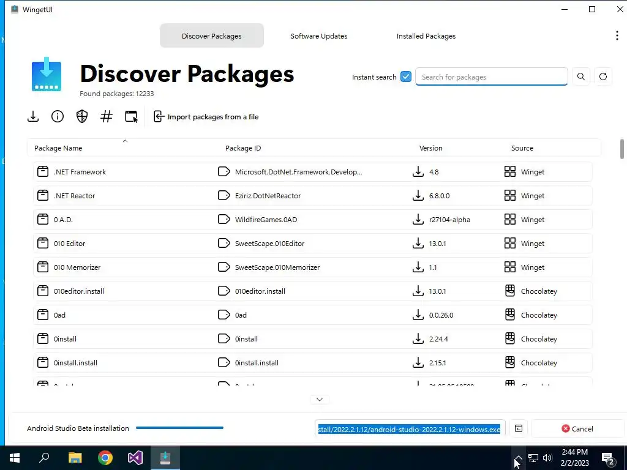Screen dimensions: 627x470
Task: Click the install package download icon in toolbar
Action: 33,116
